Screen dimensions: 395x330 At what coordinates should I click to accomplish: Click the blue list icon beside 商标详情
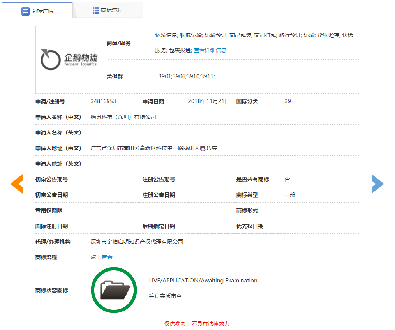[25, 11]
